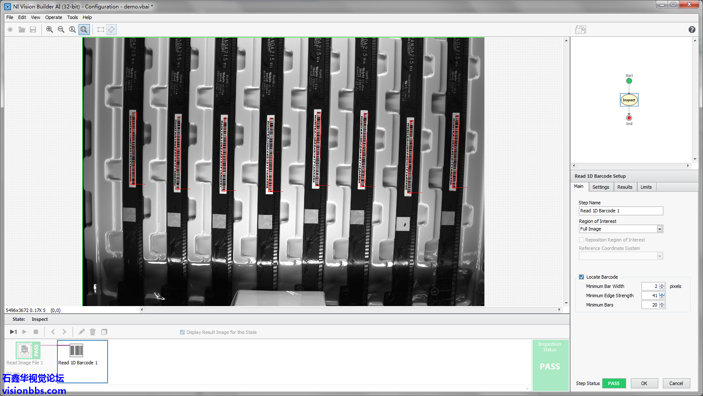The height and width of the screenshot is (396, 703).
Task: Open the Operate menu
Action: [54, 17]
